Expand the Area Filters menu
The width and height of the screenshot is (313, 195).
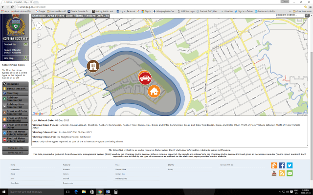click(x=55, y=16)
